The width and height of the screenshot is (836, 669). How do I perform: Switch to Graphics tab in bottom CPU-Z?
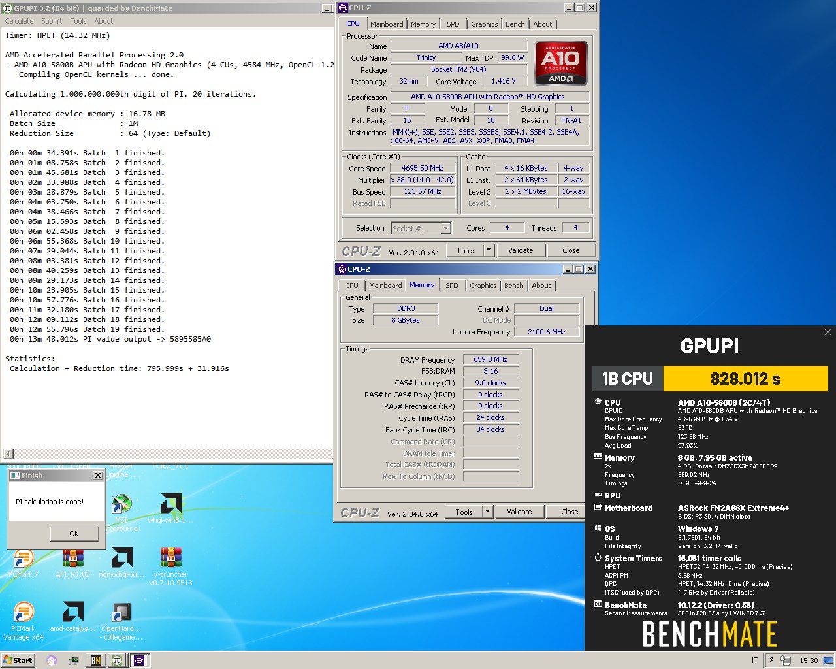483,286
